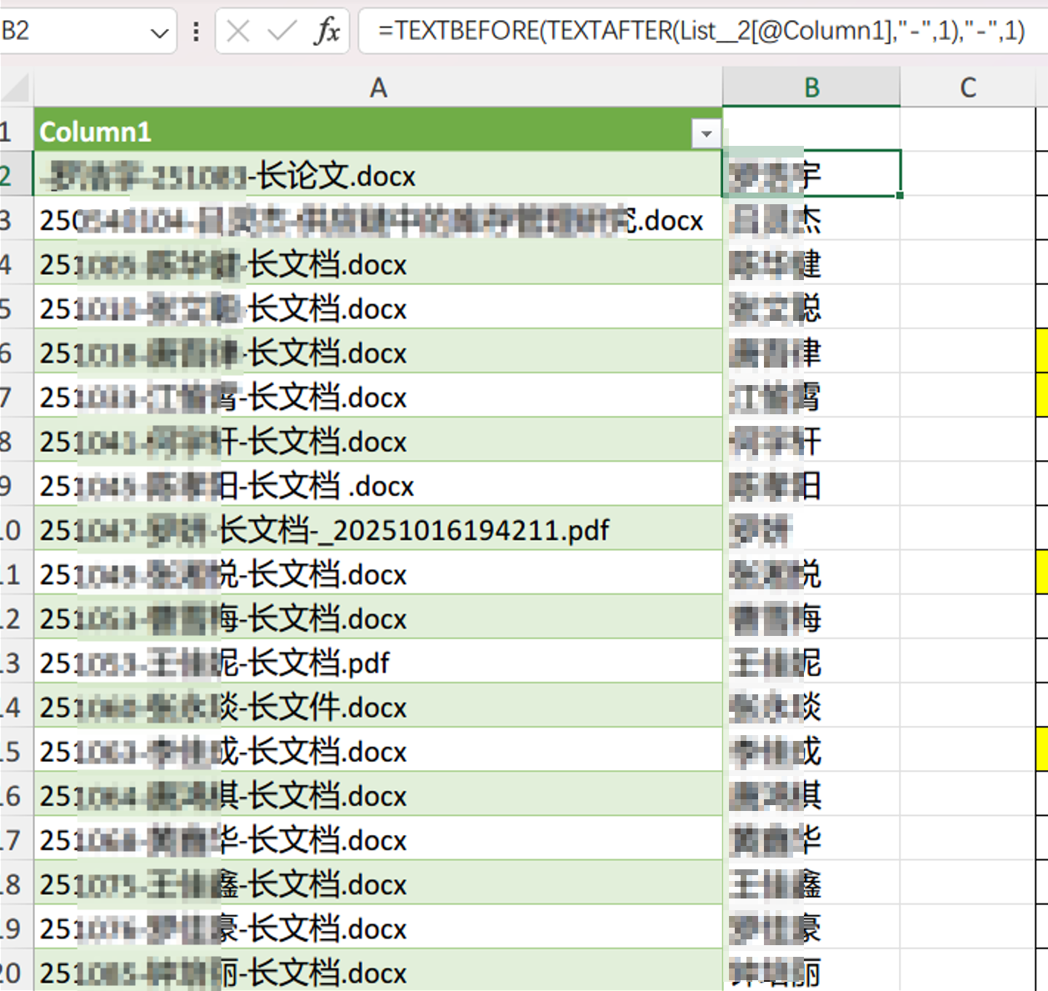Select column A by its header
Viewport: 1048px width, 991px height.
click(379, 87)
